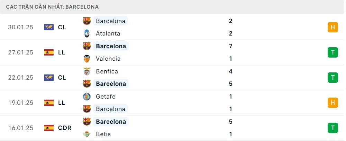Click the Spain flag beside CDR
The width and height of the screenshot is (346, 141).
(49, 128)
